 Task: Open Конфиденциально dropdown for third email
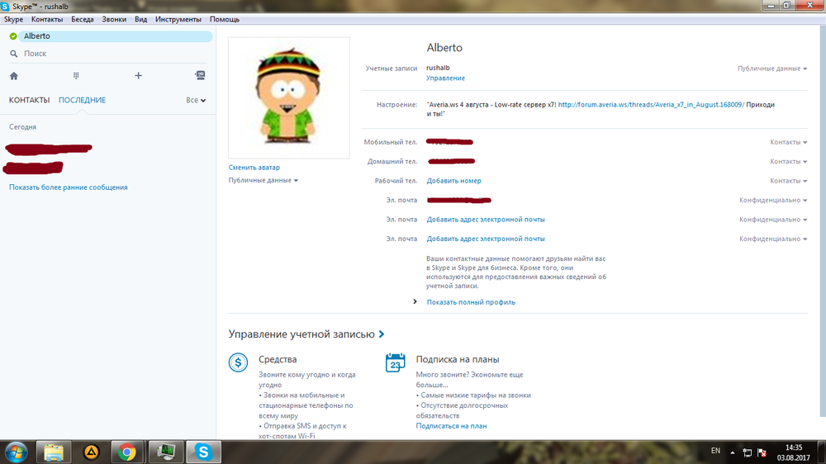pos(773,239)
